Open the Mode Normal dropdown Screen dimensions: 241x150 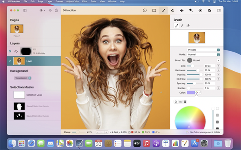(203, 54)
